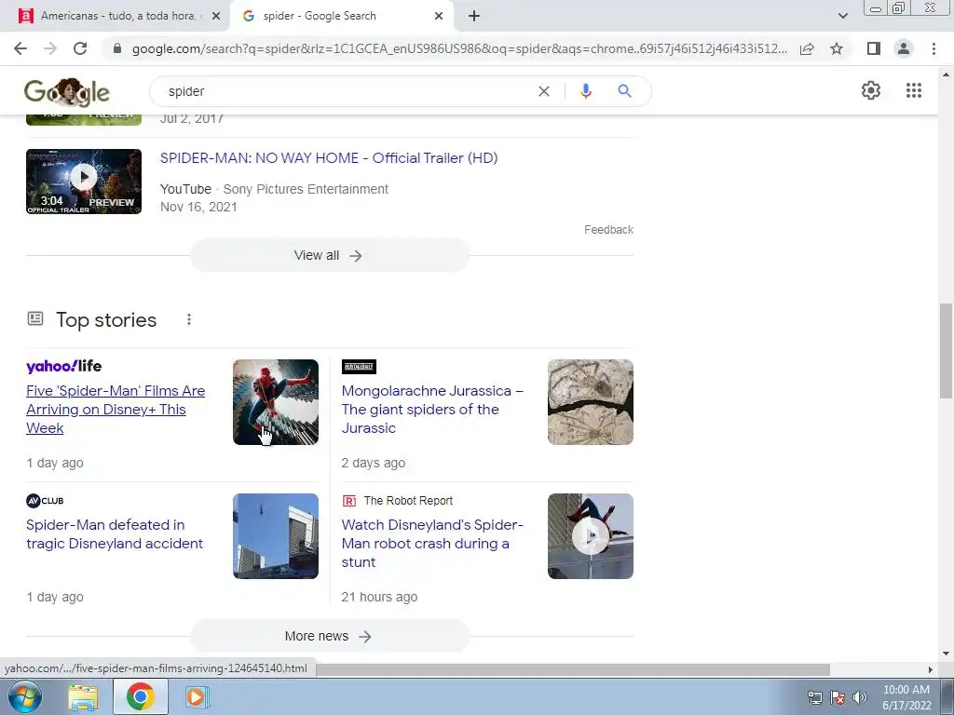
Task: Open Chrome profile avatar
Action: [x=904, y=48]
